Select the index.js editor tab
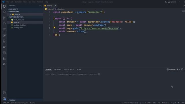 pyautogui.click(x=49, y=6)
